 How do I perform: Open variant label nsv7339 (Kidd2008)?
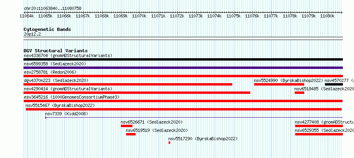click(x=66, y=114)
